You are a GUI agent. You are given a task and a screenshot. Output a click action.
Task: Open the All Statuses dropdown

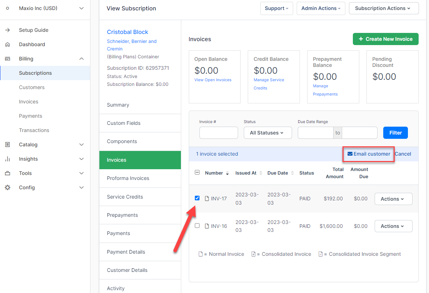tap(268, 132)
